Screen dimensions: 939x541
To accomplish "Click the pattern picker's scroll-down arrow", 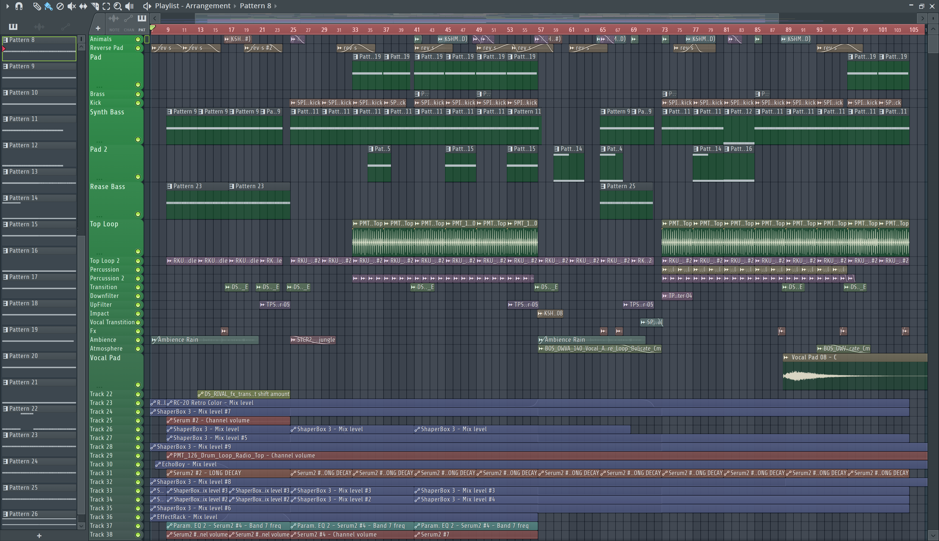I will pyautogui.click(x=81, y=526).
